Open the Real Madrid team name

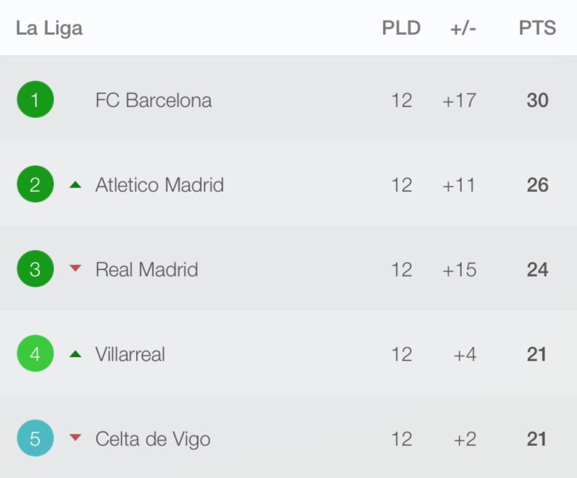[147, 270]
